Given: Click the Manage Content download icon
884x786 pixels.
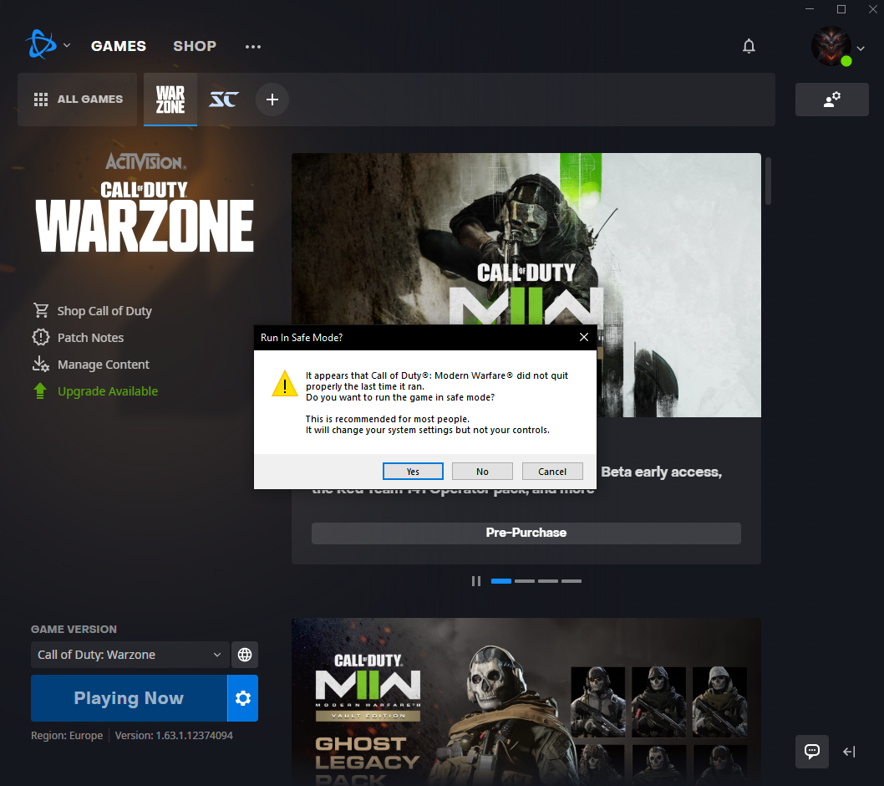Looking at the screenshot, I should pyautogui.click(x=41, y=364).
